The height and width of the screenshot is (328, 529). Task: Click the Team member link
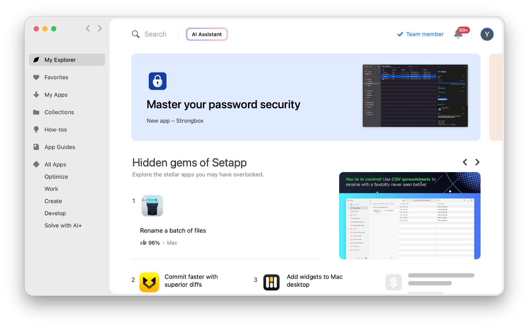[424, 34]
